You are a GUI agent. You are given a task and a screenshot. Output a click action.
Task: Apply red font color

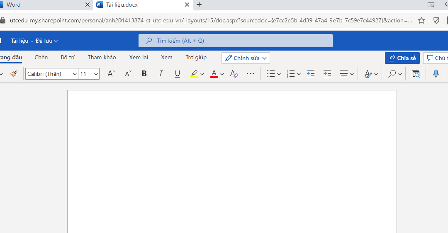(x=214, y=74)
